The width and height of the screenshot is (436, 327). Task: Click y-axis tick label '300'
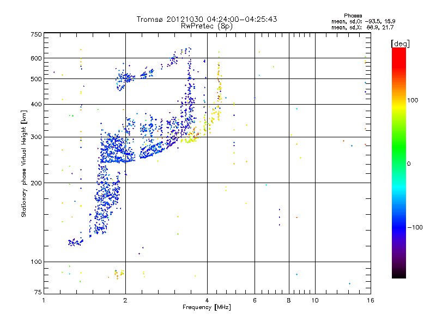click(x=37, y=137)
